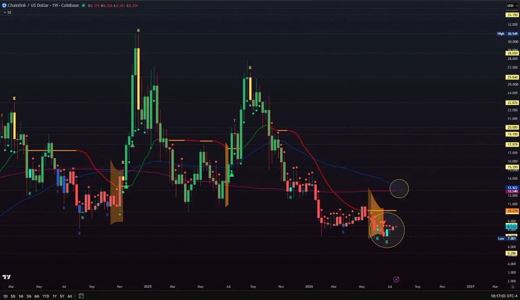
Task: Click the closing price C 8.334 value
Action: [132, 6]
